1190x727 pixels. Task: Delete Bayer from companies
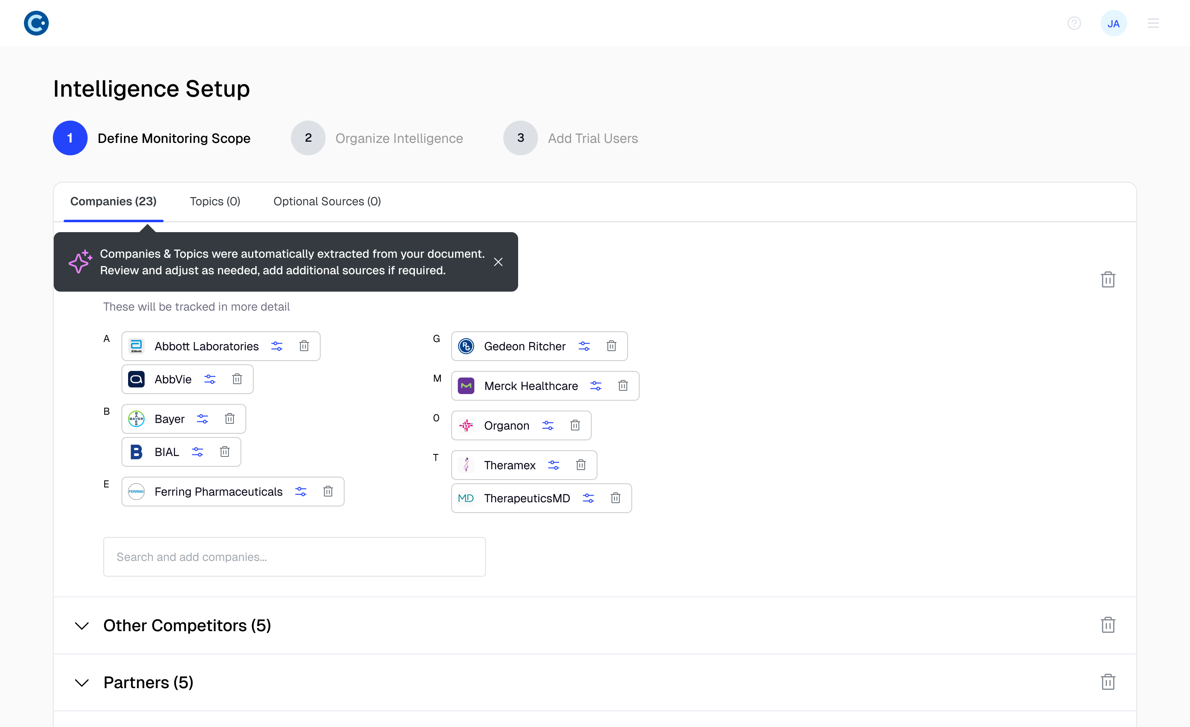tap(230, 418)
